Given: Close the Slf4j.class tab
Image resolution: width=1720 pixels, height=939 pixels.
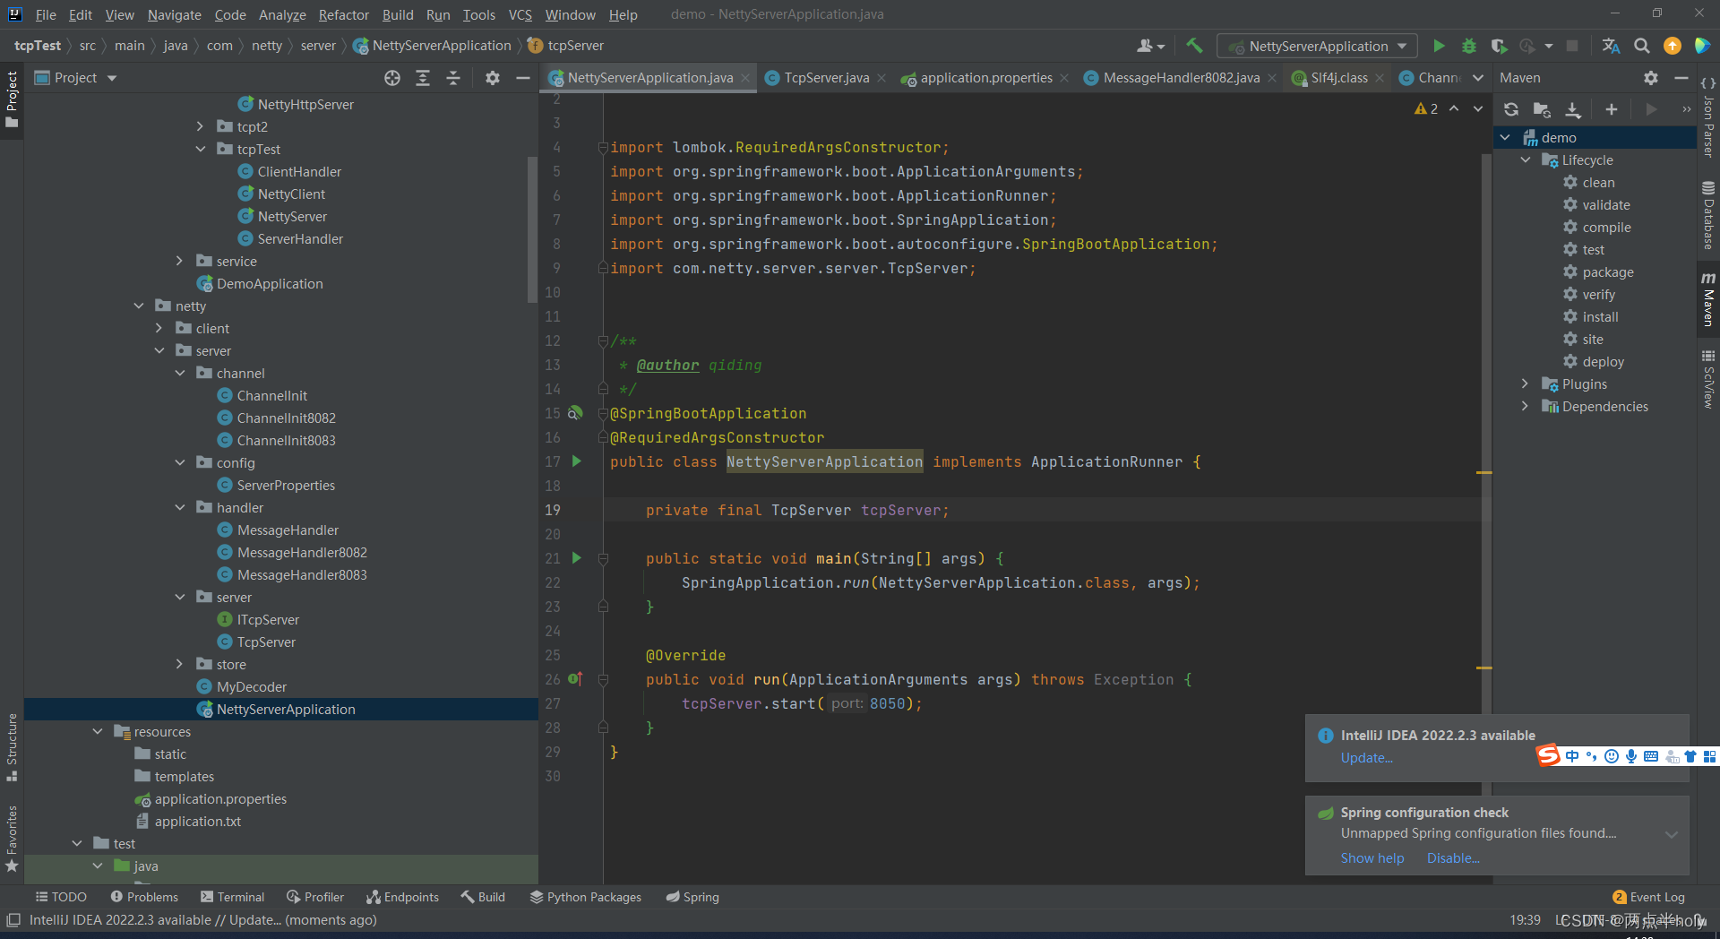Looking at the screenshot, I should pyautogui.click(x=1380, y=79).
